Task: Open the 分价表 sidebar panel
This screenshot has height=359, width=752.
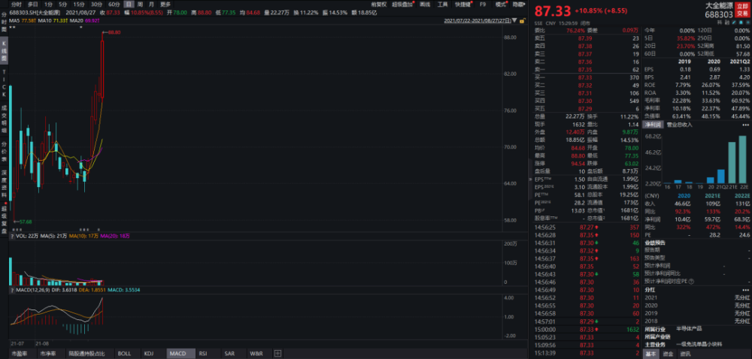Action: tap(4, 152)
